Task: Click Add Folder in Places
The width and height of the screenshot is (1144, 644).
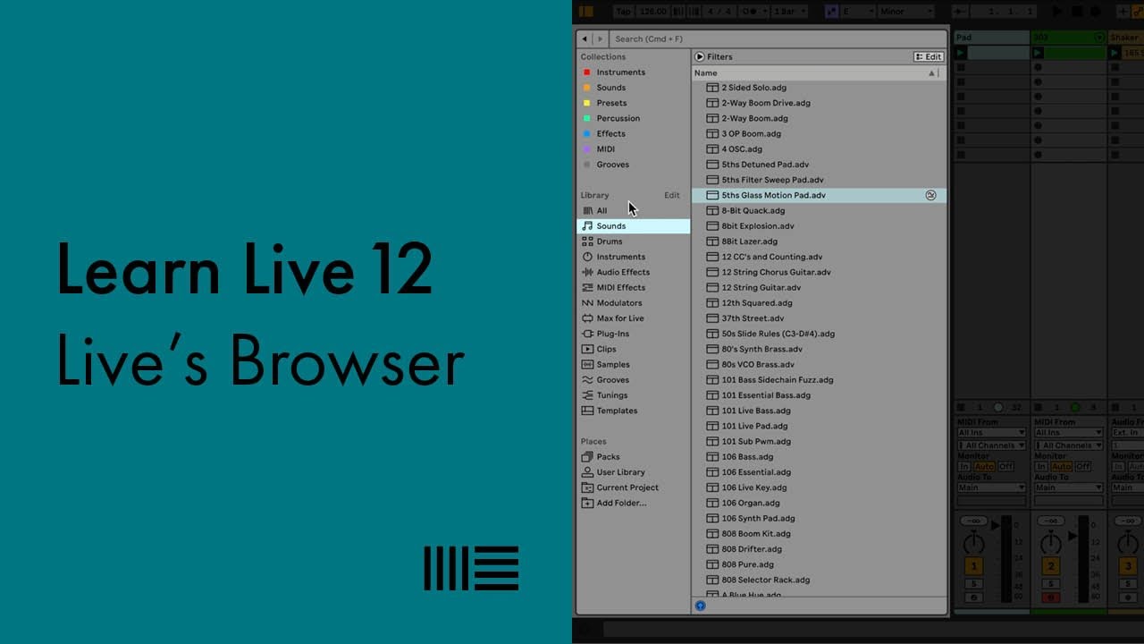Action: pyautogui.click(x=633, y=503)
